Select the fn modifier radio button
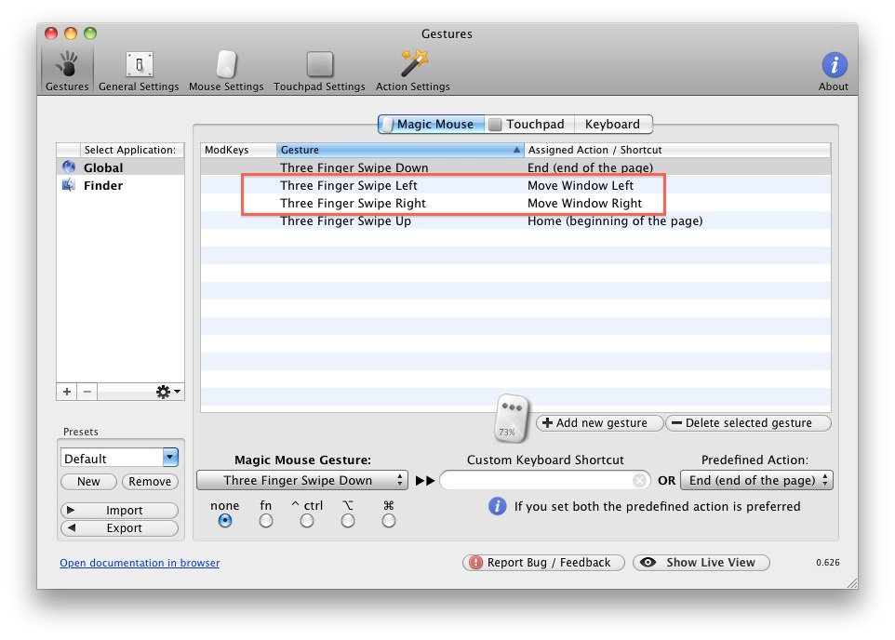The image size is (895, 640). point(266,520)
